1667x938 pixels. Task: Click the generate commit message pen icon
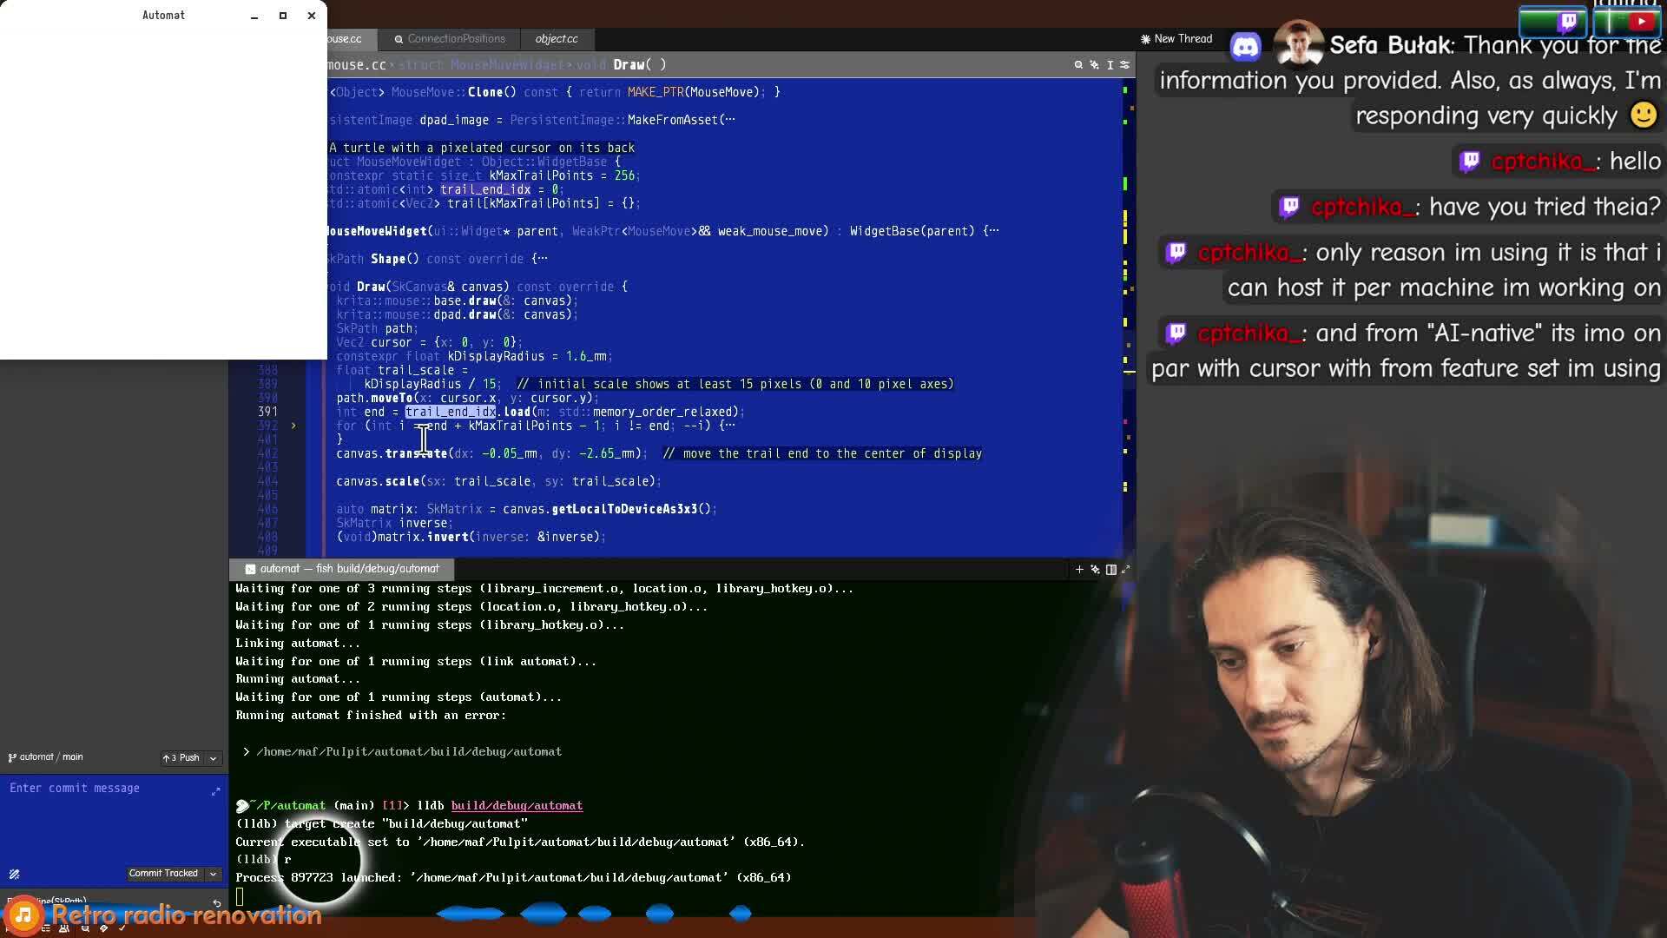pyautogui.click(x=15, y=875)
